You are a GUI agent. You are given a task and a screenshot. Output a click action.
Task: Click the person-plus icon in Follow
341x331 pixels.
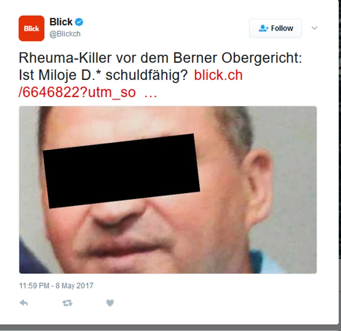coord(264,28)
